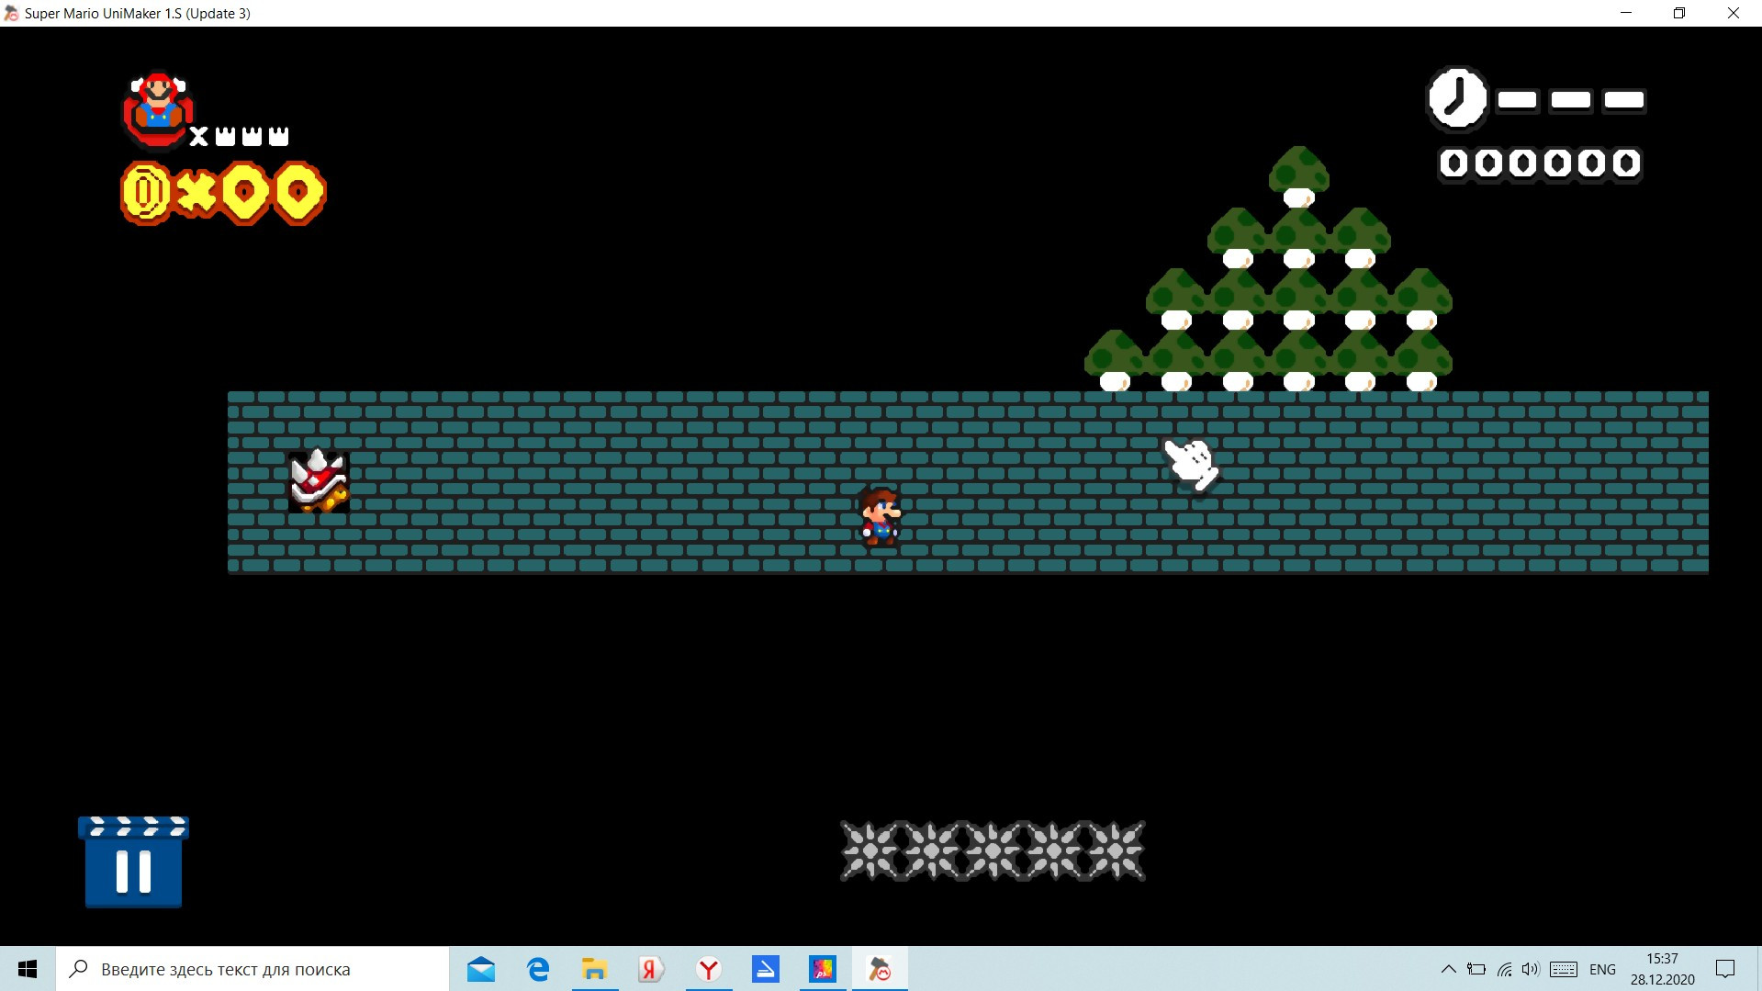Image resolution: width=1762 pixels, height=991 pixels.
Task: Click the rightmost spike ball grinder
Action: coord(1115,850)
